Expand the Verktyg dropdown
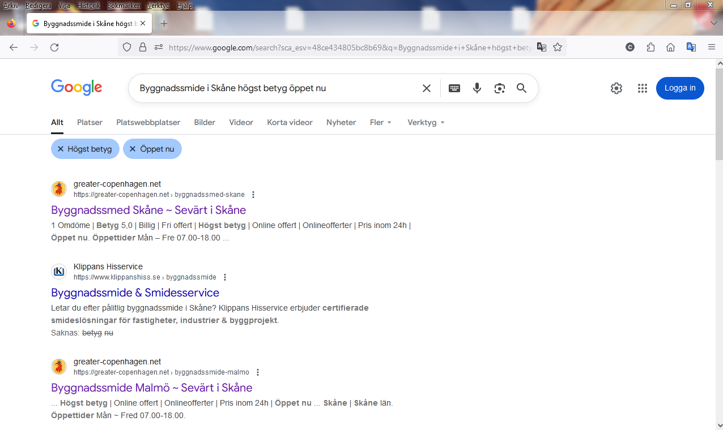Screen dimensions: 723x430 (x=426, y=122)
